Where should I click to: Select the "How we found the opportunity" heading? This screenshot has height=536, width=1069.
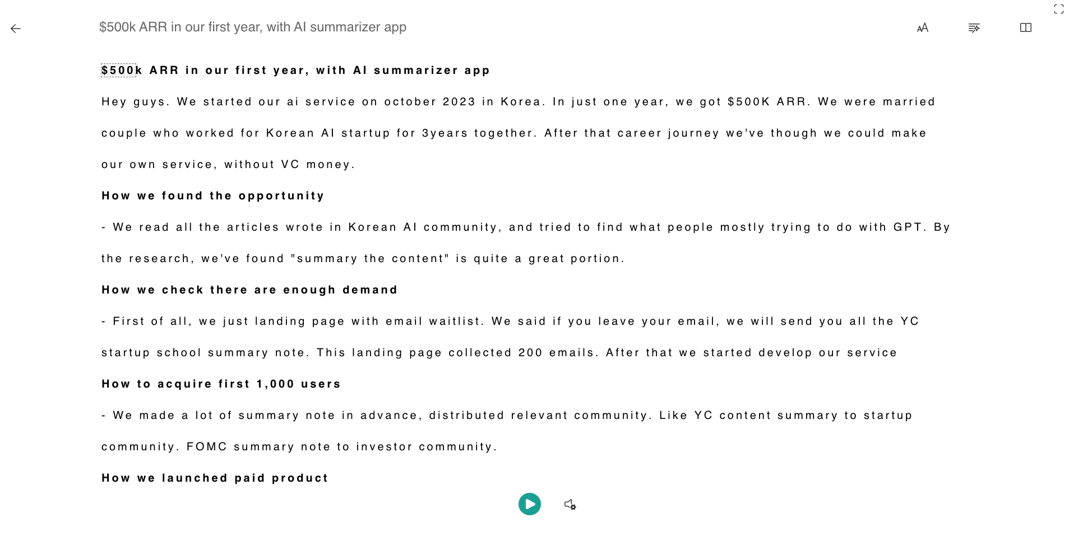point(213,196)
